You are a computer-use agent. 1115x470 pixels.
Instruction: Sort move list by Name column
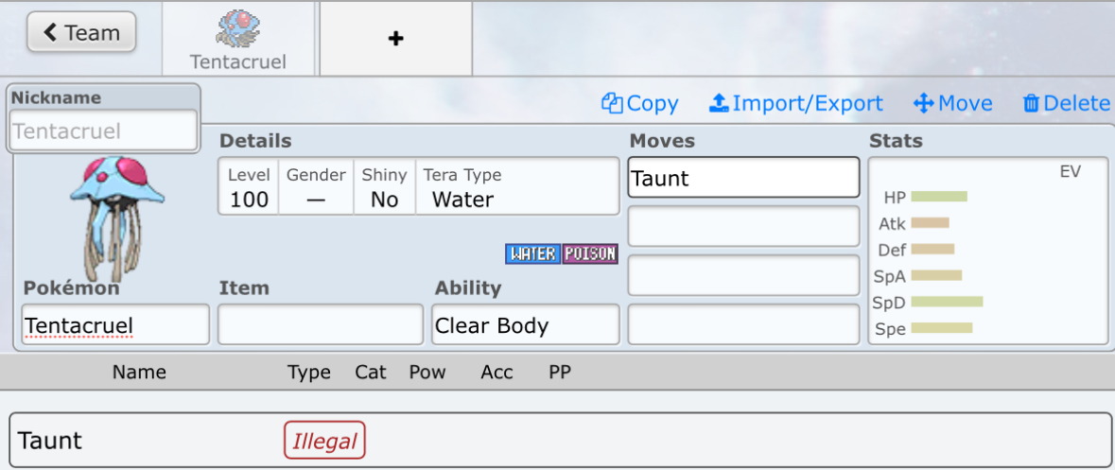(x=139, y=372)
